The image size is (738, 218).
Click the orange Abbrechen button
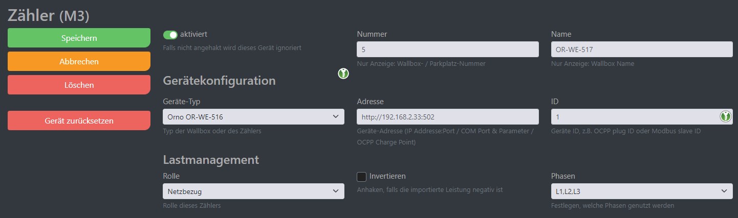click(79, 61)
